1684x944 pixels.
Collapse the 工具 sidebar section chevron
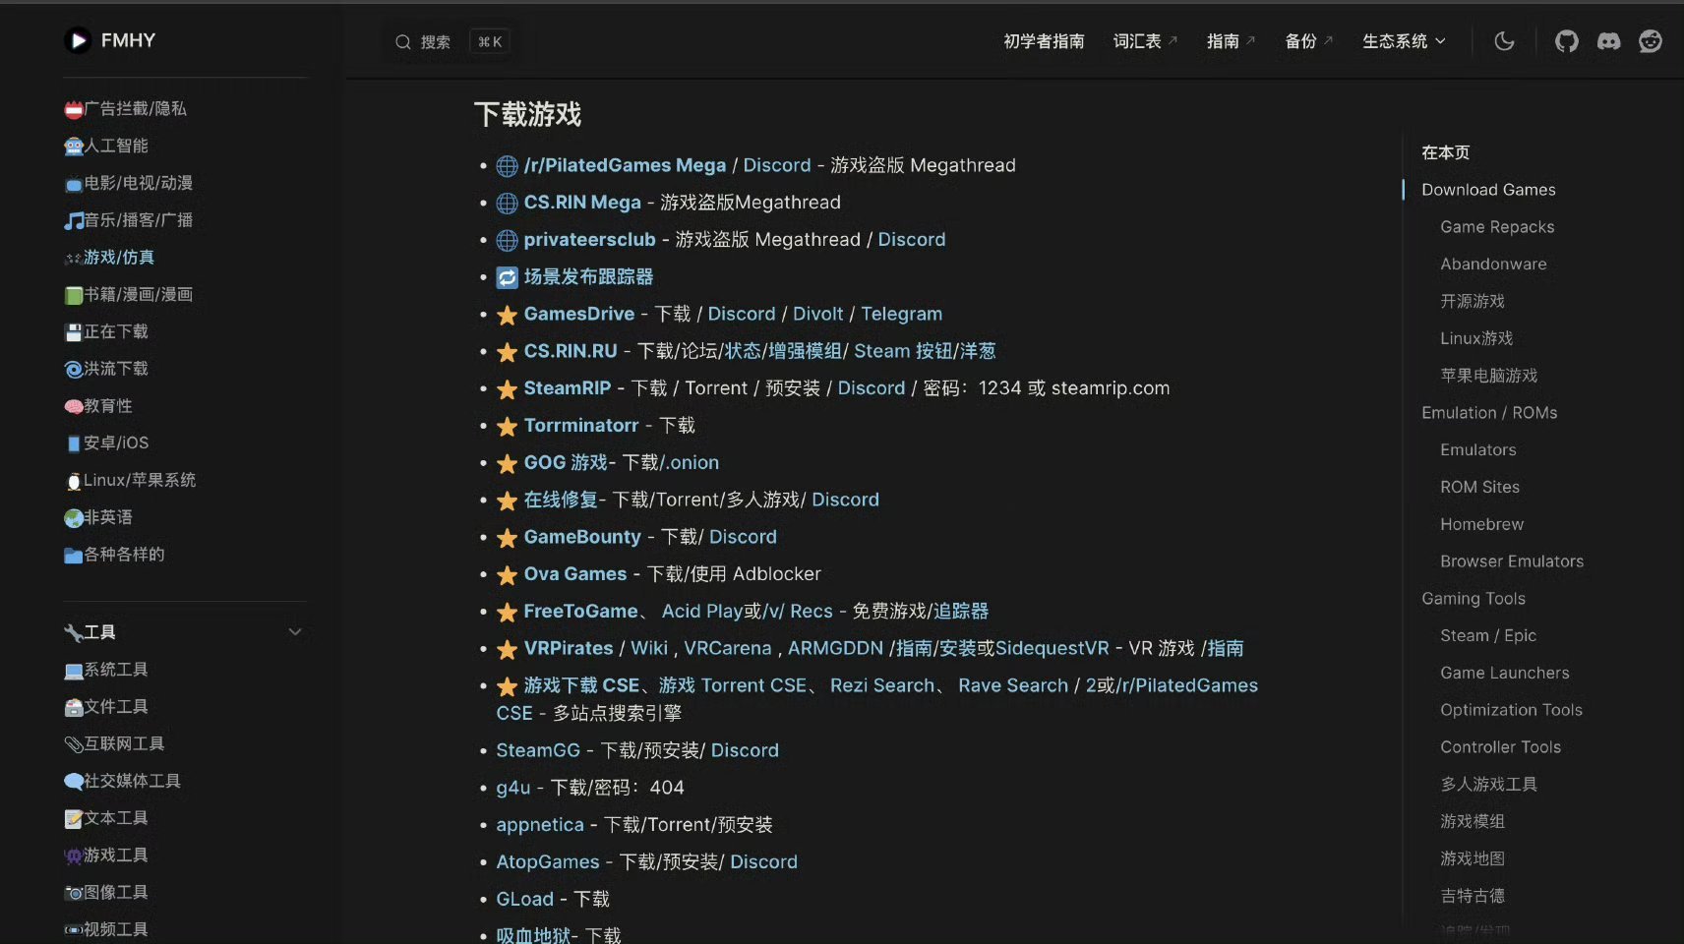point(295,632)
